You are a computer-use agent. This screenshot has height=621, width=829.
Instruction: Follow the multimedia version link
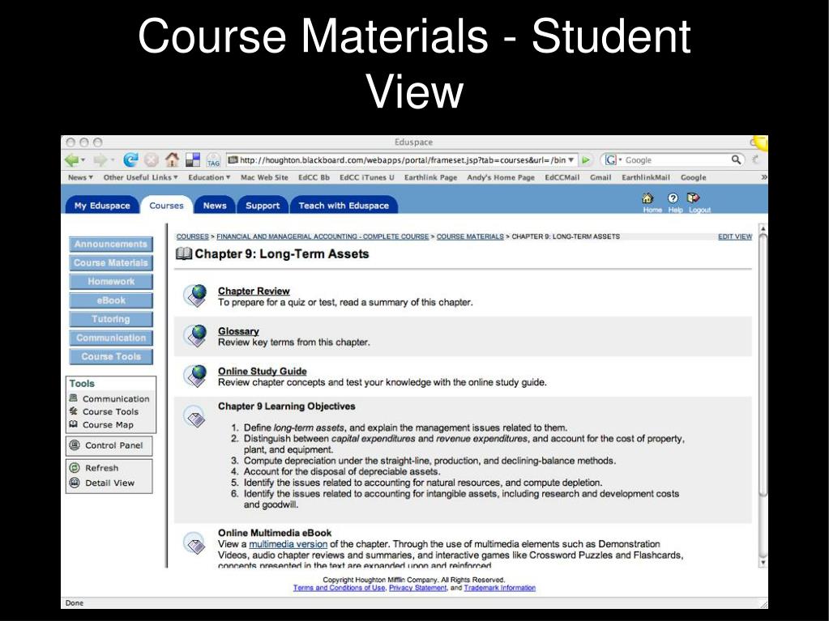point(288,544)
